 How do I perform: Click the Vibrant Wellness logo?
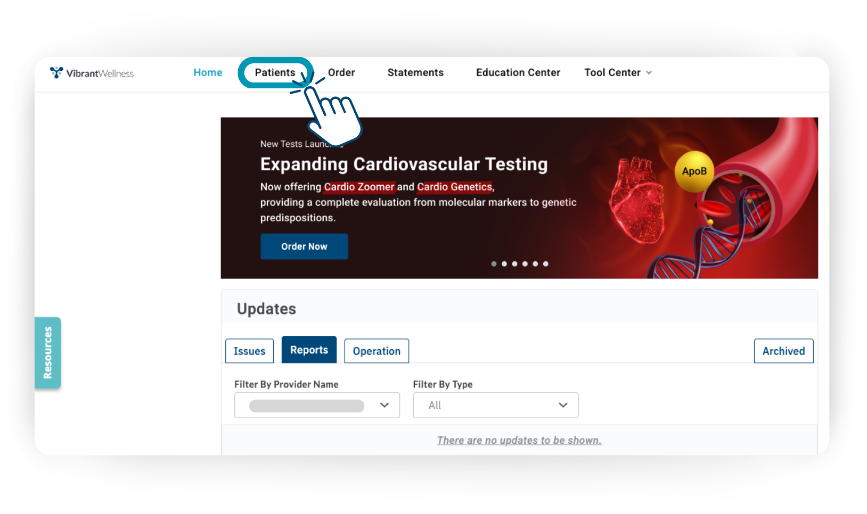click(x=92, y=73)
